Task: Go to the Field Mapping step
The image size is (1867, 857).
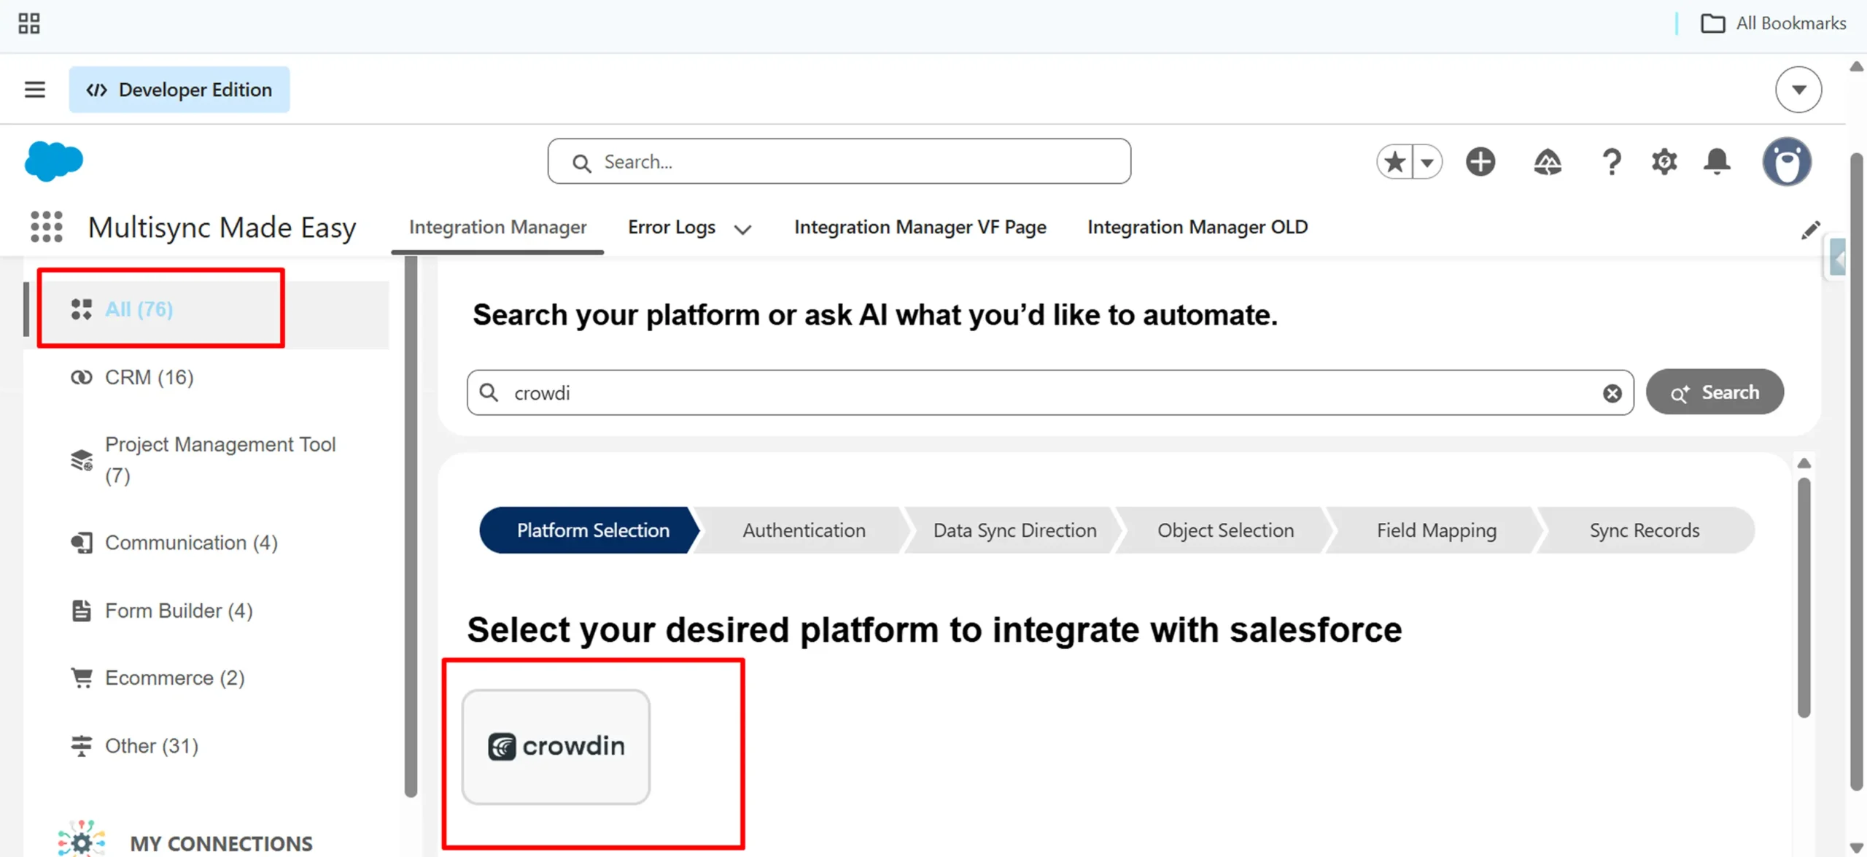Action: coord(1436,530)
